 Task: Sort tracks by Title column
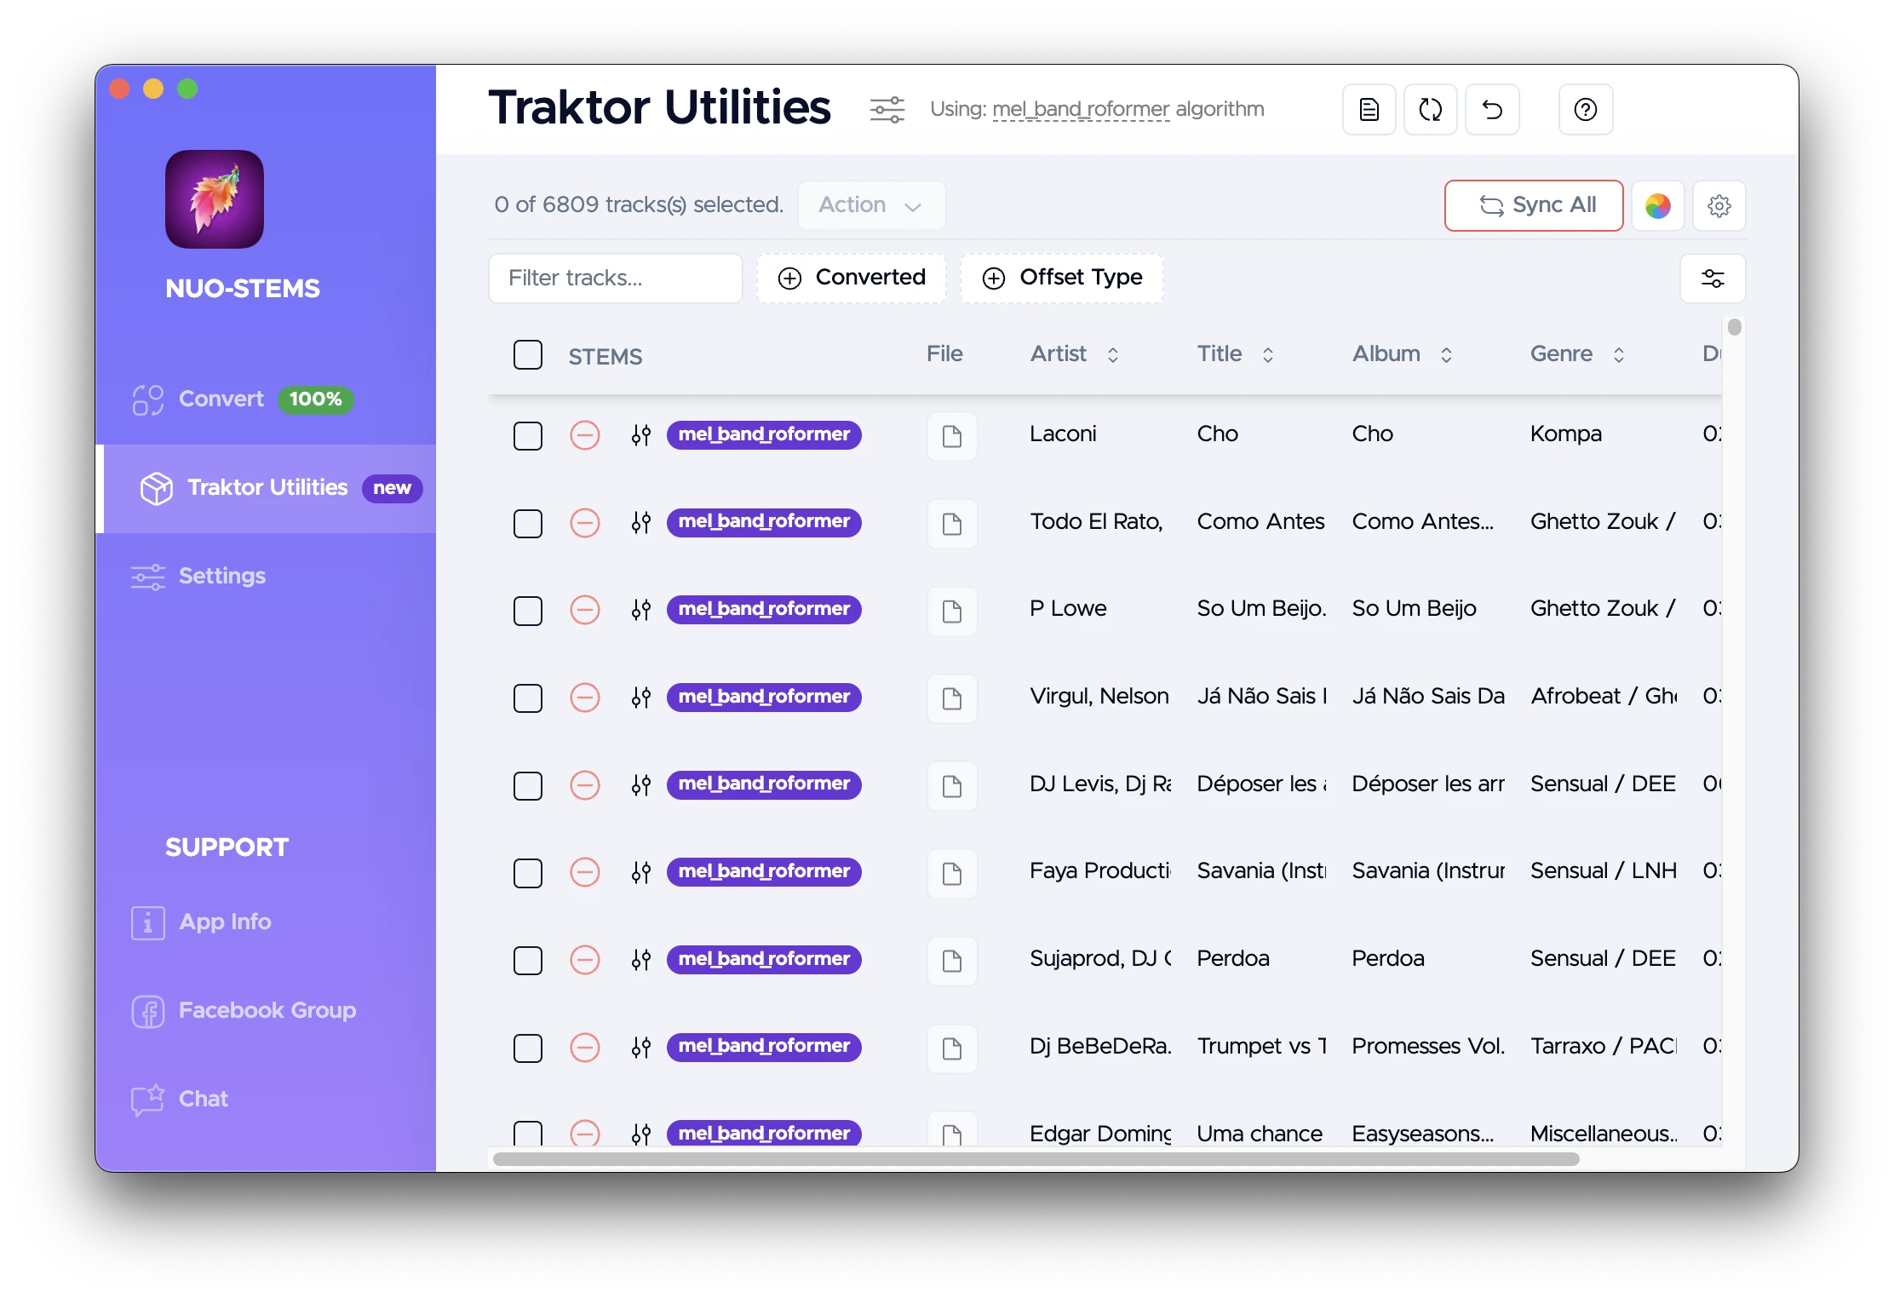[x=1235, y=354]
